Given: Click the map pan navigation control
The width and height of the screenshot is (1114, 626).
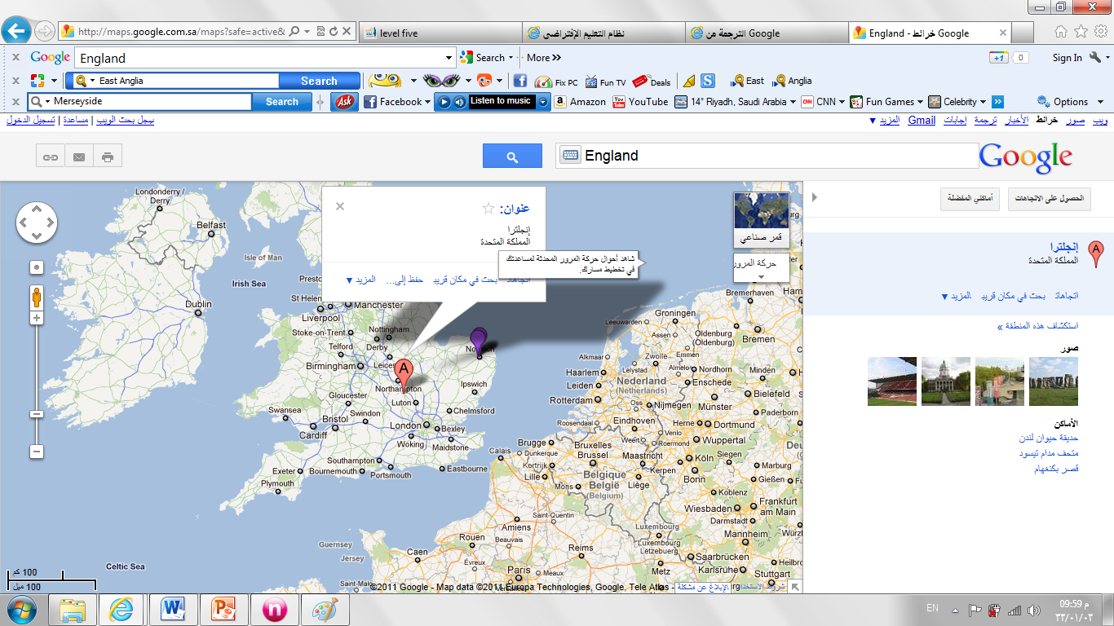Looking at the screenshot, I should (37, 222).
